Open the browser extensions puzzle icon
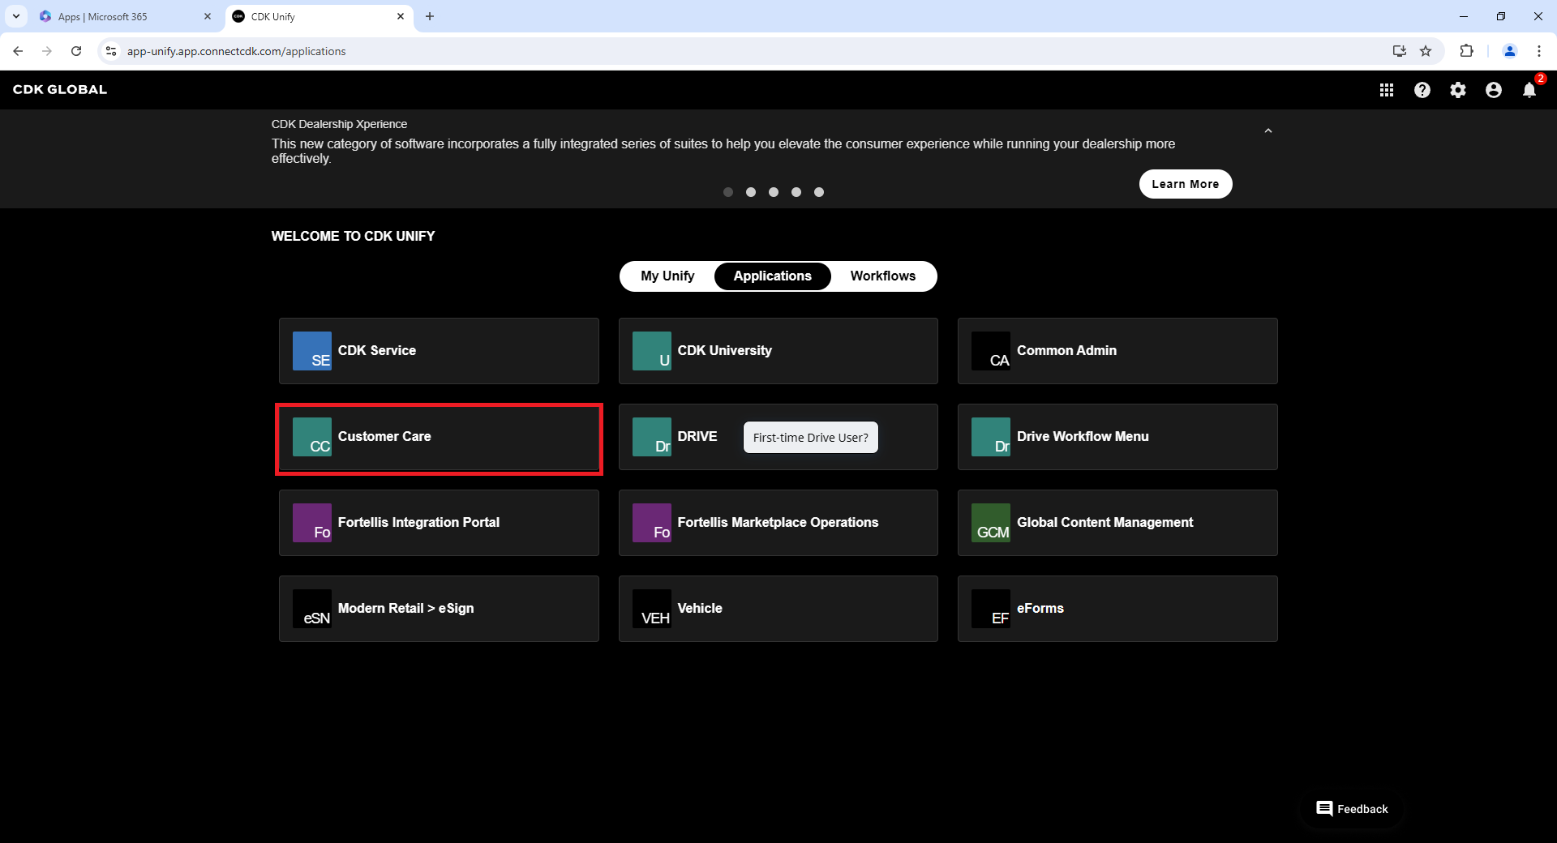1557x843 pixels. coord(1466,51)
